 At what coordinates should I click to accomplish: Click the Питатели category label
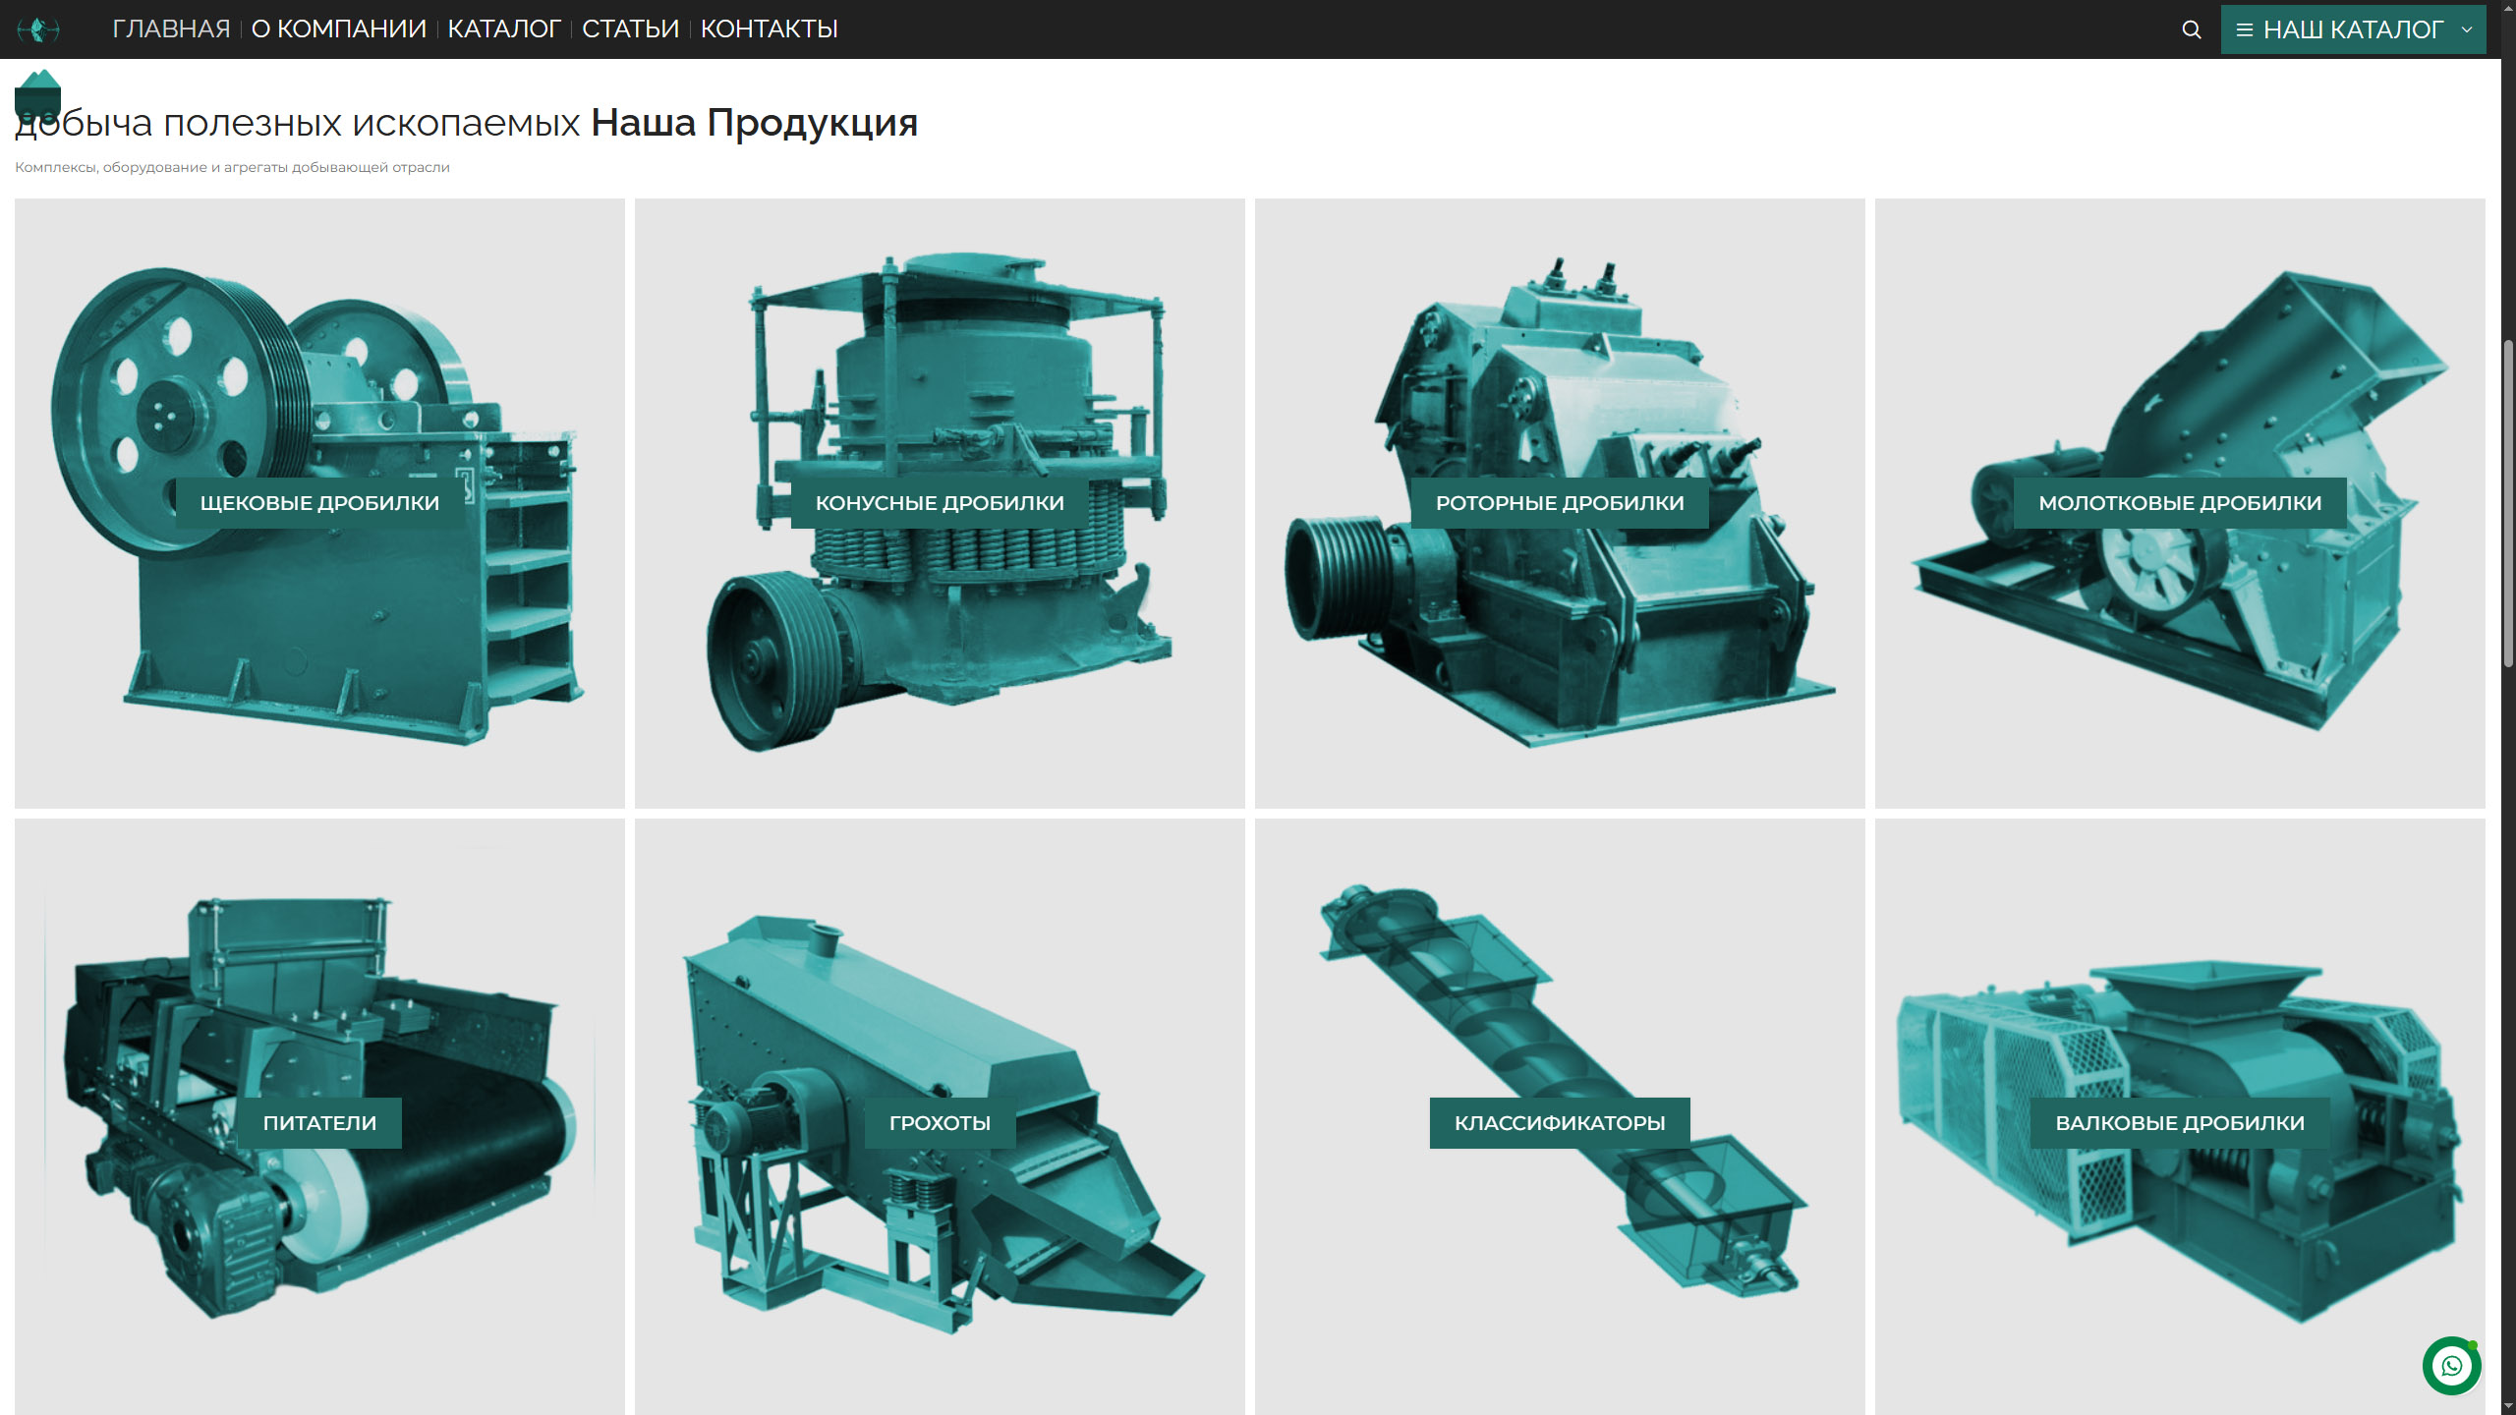(319, 1123)
